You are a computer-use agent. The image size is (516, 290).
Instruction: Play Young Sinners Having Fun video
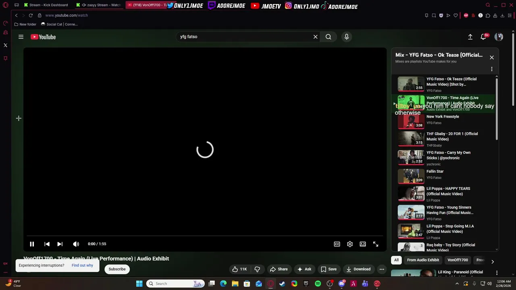click(x=443, y=213)
